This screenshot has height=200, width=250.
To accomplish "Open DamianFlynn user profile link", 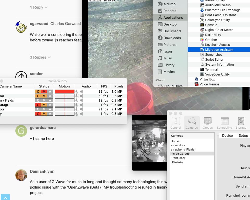I will [42, 171].
